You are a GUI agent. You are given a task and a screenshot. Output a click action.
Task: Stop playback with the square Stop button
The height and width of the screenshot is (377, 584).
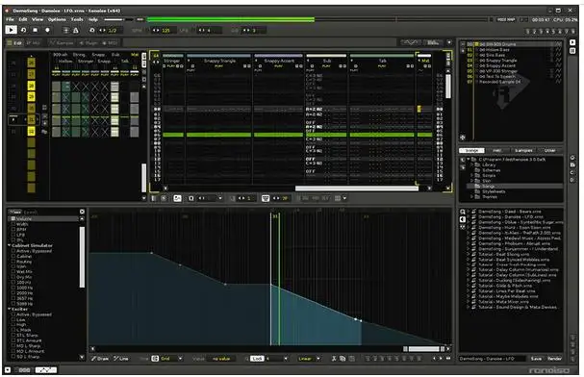(35, 30)
